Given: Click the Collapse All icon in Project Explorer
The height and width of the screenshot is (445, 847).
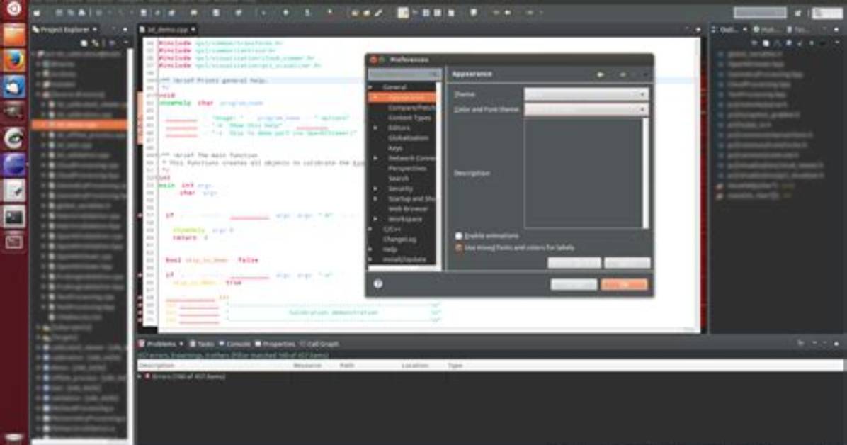Looking at the screenshot, I should [x=85, y=43].
